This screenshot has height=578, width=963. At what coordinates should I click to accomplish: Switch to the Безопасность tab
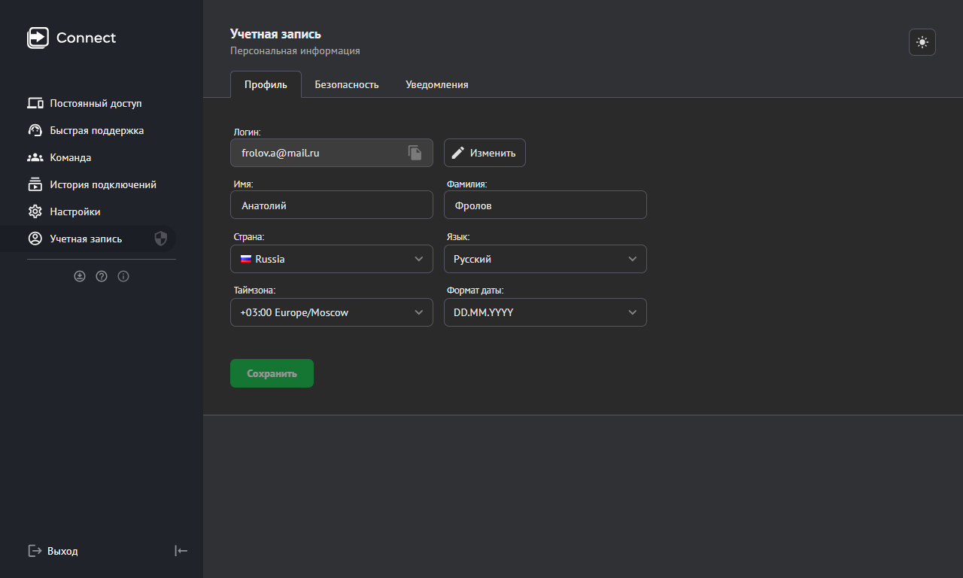coord(346,84)
